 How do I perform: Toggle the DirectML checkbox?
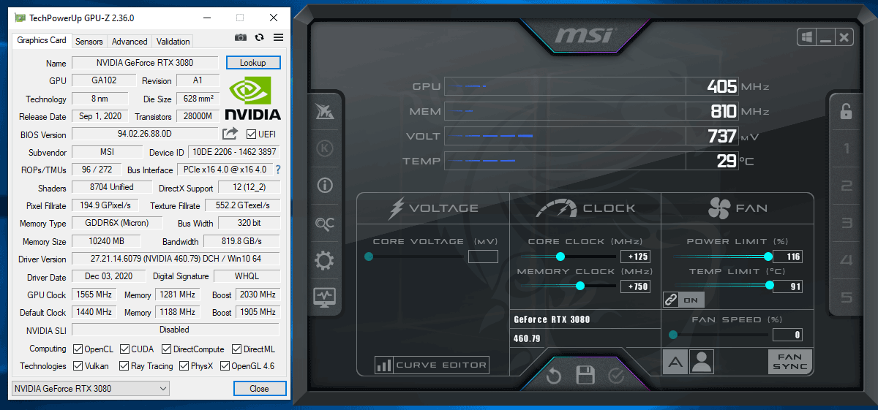coord(237,349)
